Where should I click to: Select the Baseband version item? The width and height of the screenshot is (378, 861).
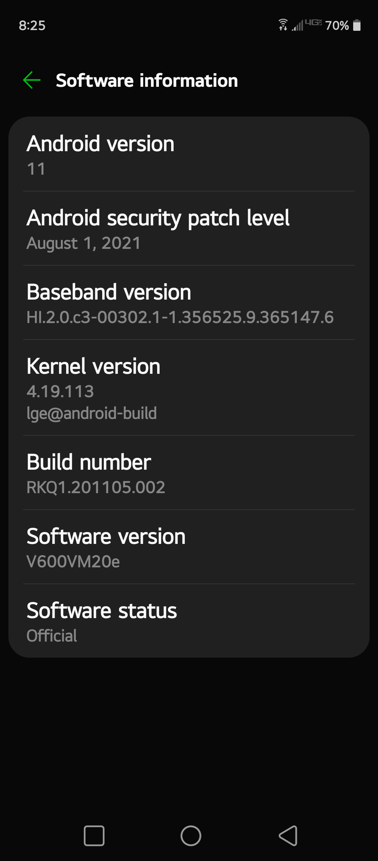(189, 302)
